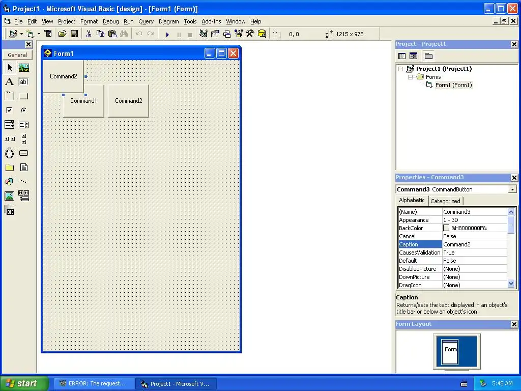Open the Object Browser toolbar icon
The image size is (521, 391).
(x=239, y=34)
